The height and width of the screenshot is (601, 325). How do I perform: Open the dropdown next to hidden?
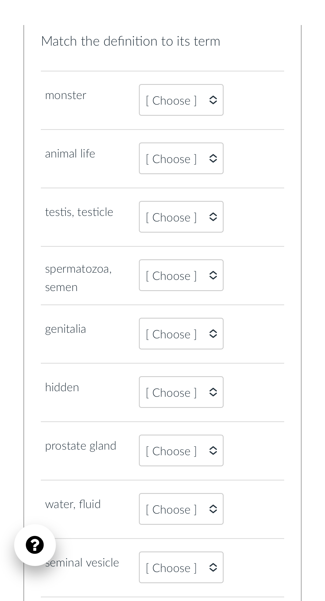[181, 392]
